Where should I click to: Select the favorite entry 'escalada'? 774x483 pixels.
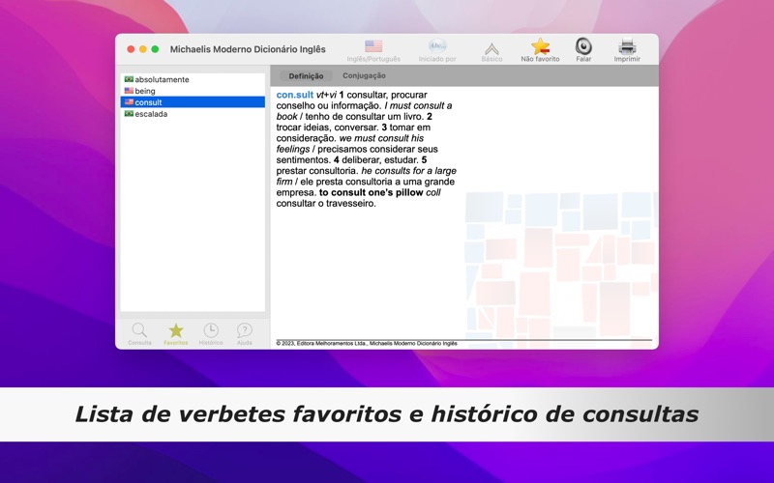click(x=193, y=113)
